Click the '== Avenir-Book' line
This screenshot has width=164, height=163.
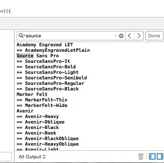pyautogui.click(x=36, y=133)
